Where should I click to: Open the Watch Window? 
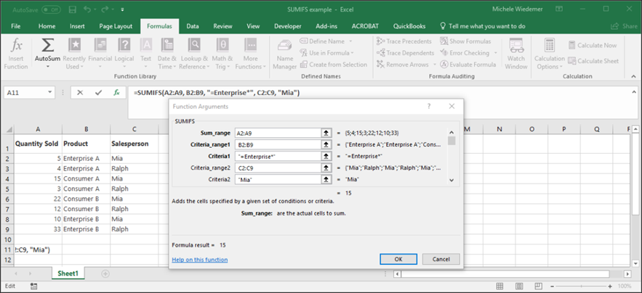[x=516, y=54]
